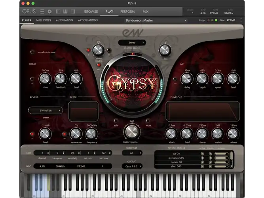Open the MIDI TOOLS tab
264x198 pixels.
44,20
